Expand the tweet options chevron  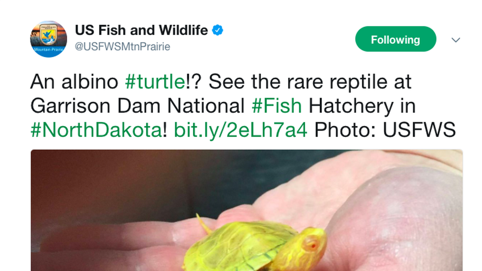[x=456, y=40]
